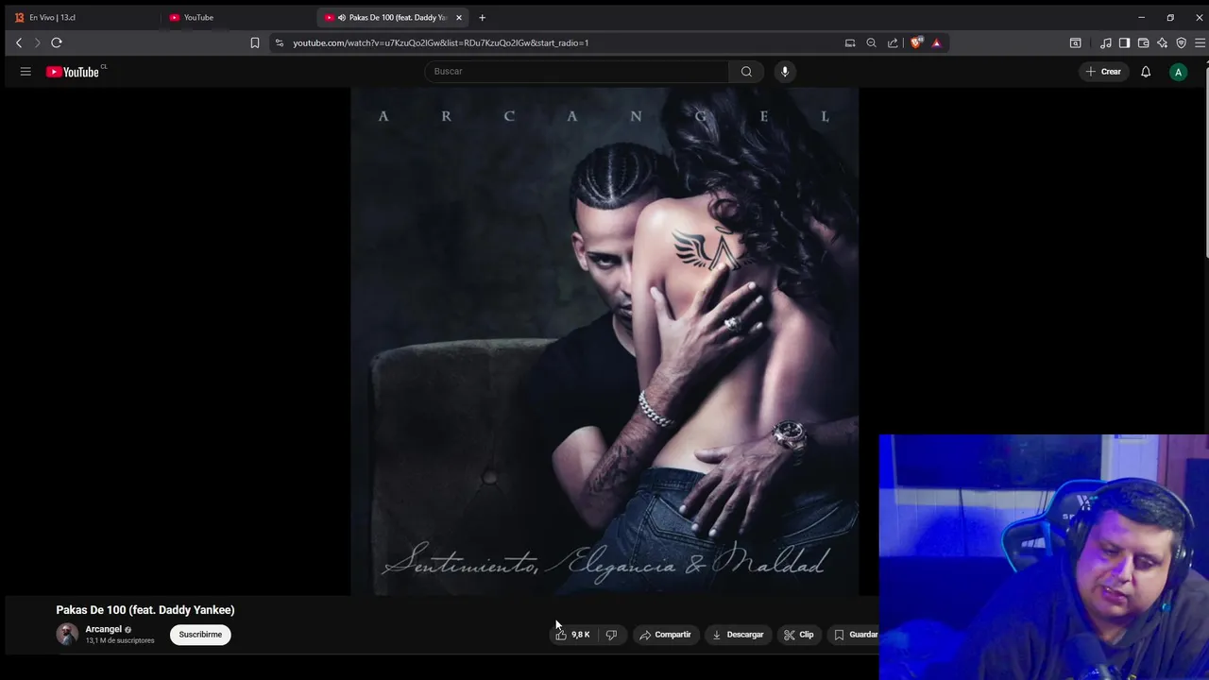
Task: Start voice search with microphone icon
Action: [x=784, y=72]
